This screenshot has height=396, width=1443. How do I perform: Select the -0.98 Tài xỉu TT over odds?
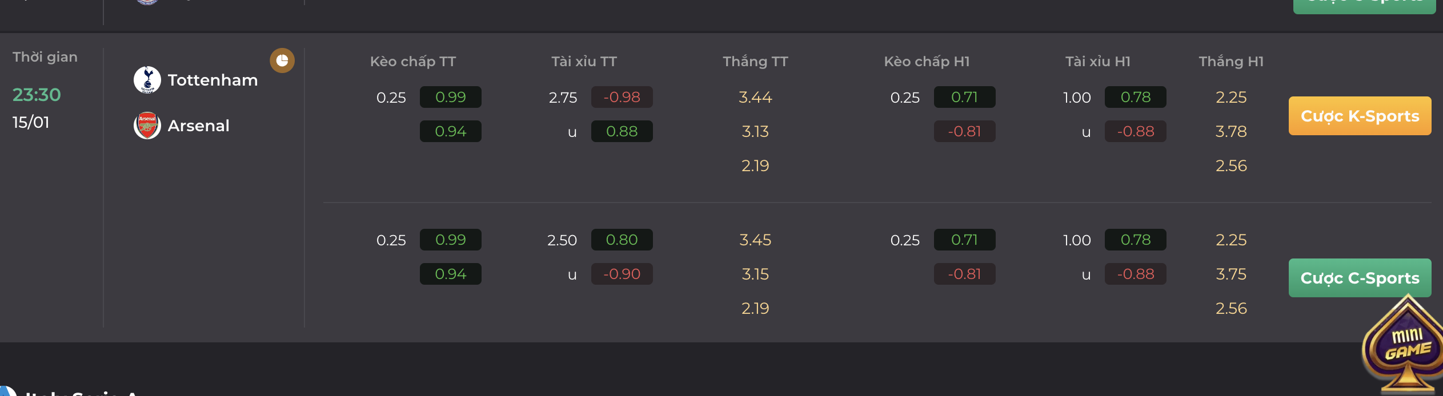pyautogui.click(x=622, y=97)
